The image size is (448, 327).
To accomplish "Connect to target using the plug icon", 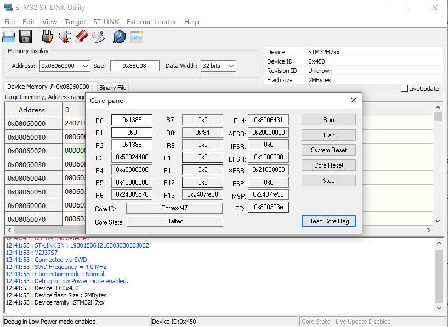I will point(47,37).
